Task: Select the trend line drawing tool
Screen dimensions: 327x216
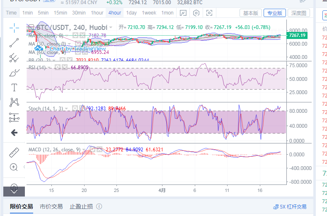Action: pos(14,43)
